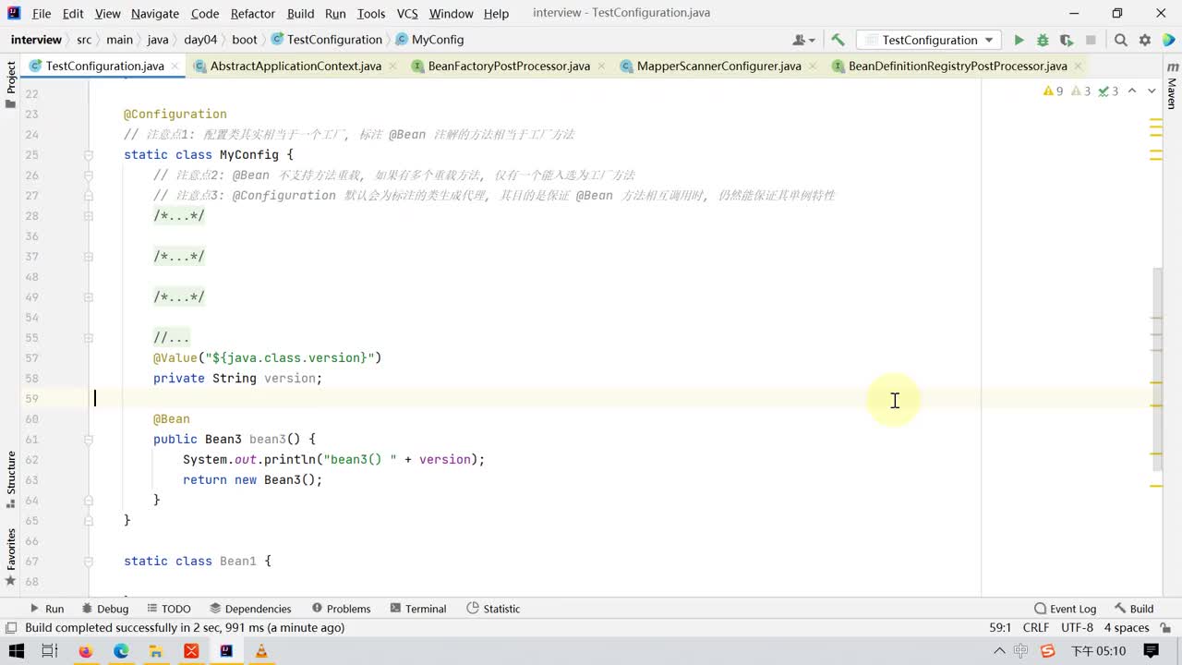
Task: Collapse bean3 method fold at line 61
Action: tap(90, 440)
